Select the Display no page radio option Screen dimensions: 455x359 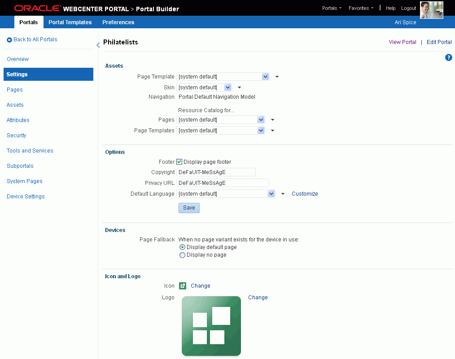pos(182,255)
